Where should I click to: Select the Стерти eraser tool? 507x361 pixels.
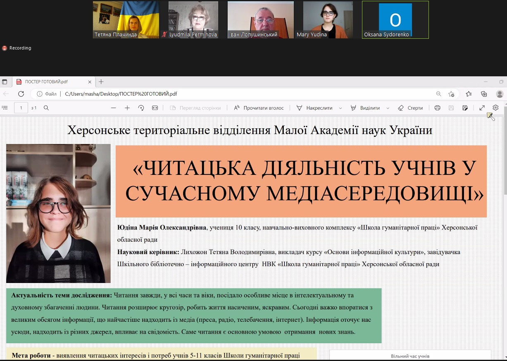pyautogui.click(x=410, y=108)
